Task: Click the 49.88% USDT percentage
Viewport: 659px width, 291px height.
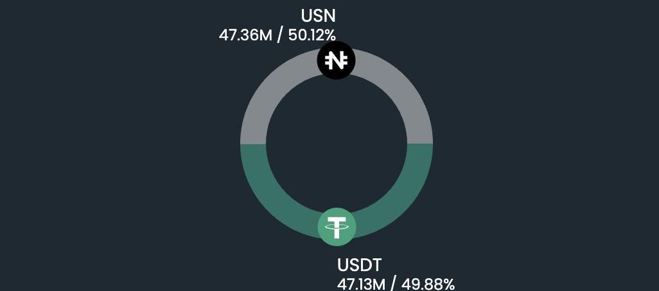Action: click(x=428, y=283)
